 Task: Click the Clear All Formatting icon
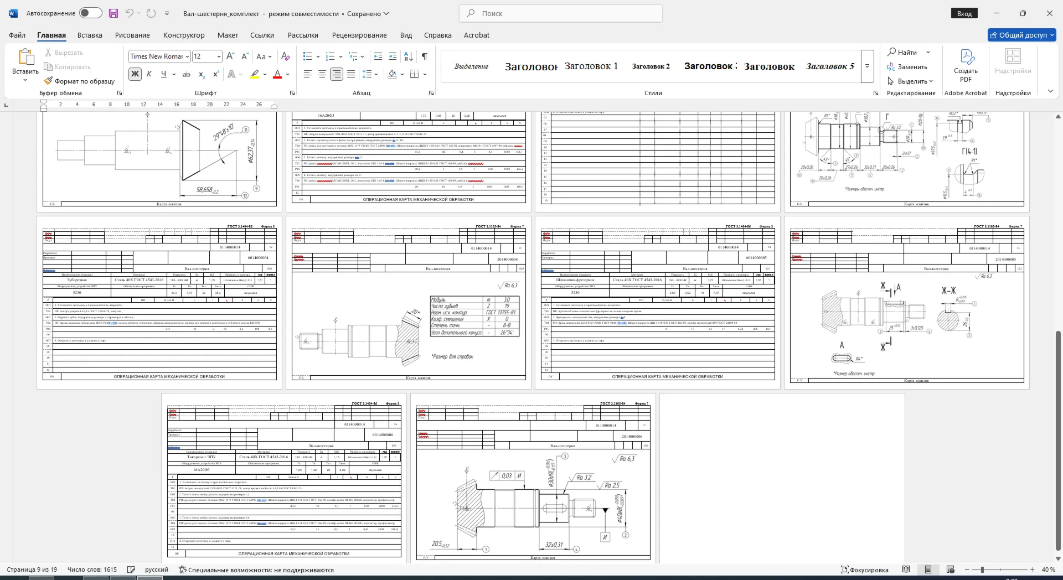pos(286,56)
